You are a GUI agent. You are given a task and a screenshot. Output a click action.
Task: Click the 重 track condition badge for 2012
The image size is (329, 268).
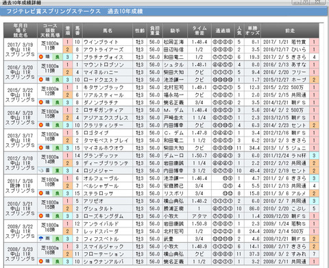click(57, 171)
